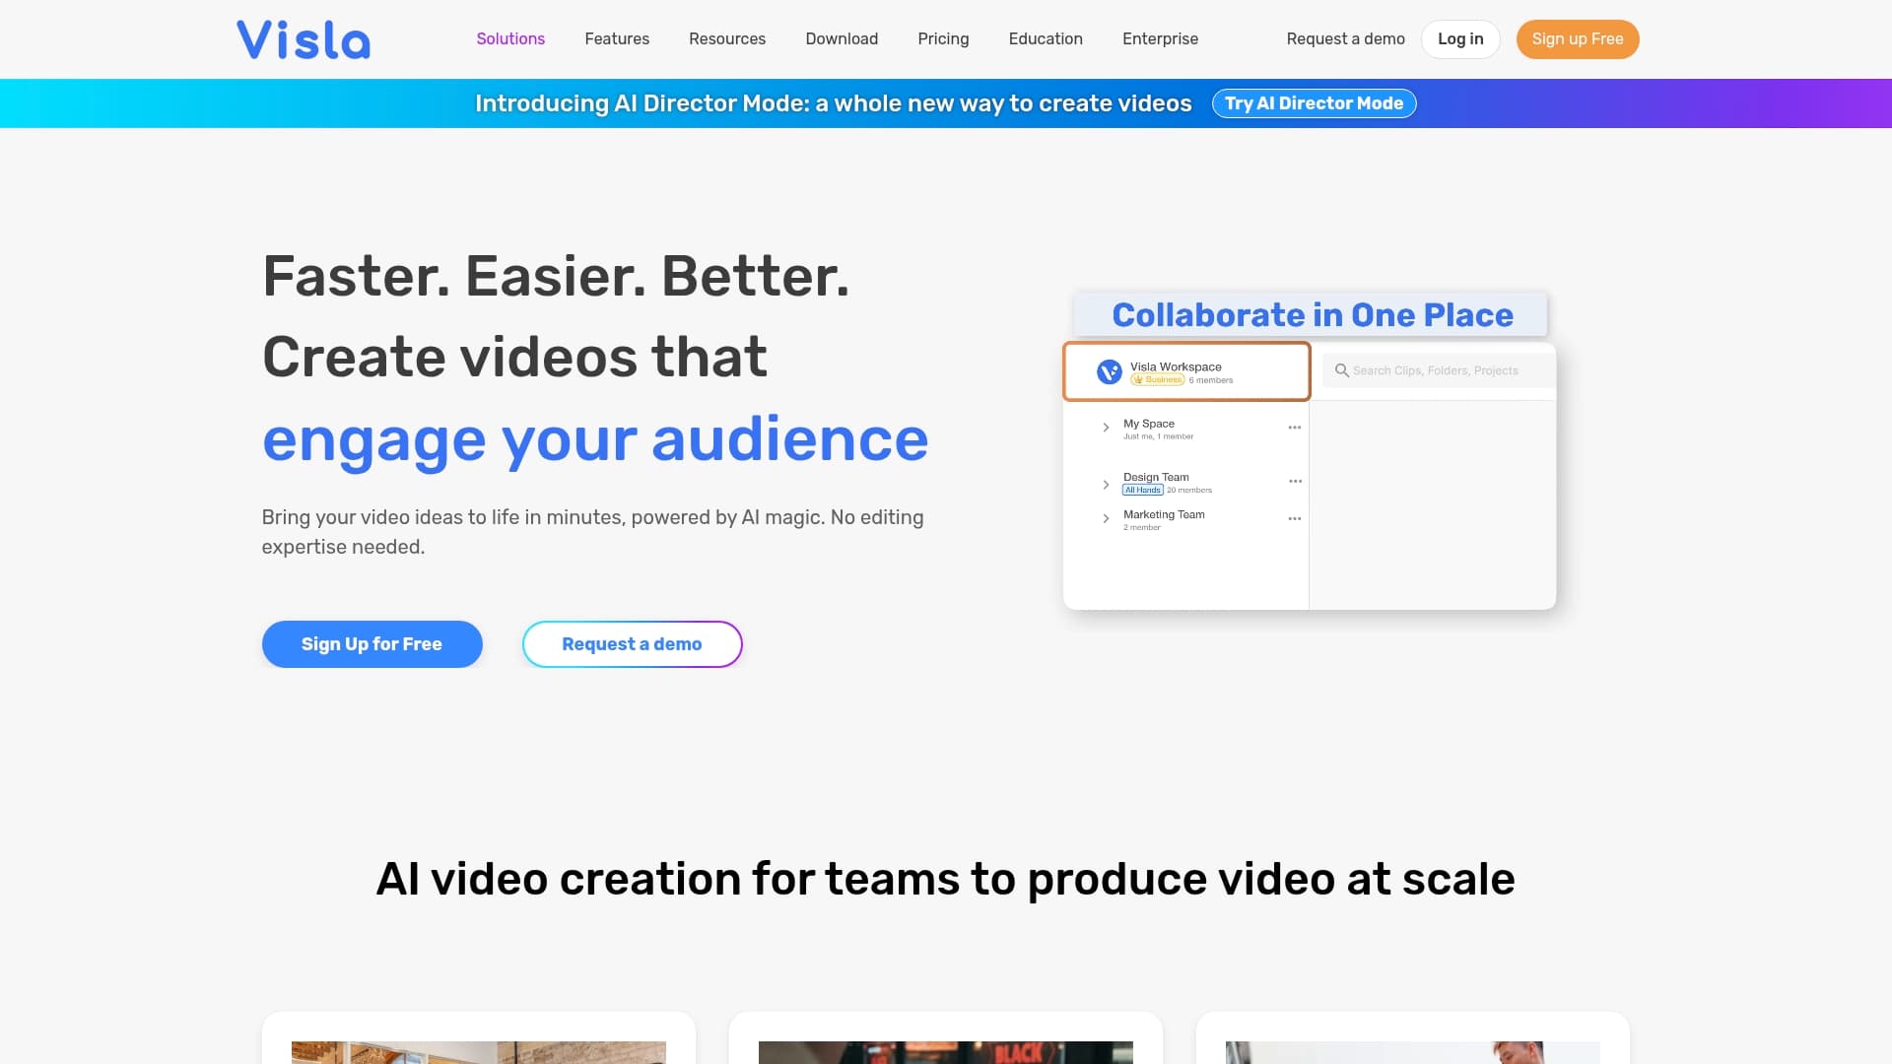This screenshot has height=1064, width=1892.
Task: Select Pricing in the navigation bar
Action: pos(943,39)
